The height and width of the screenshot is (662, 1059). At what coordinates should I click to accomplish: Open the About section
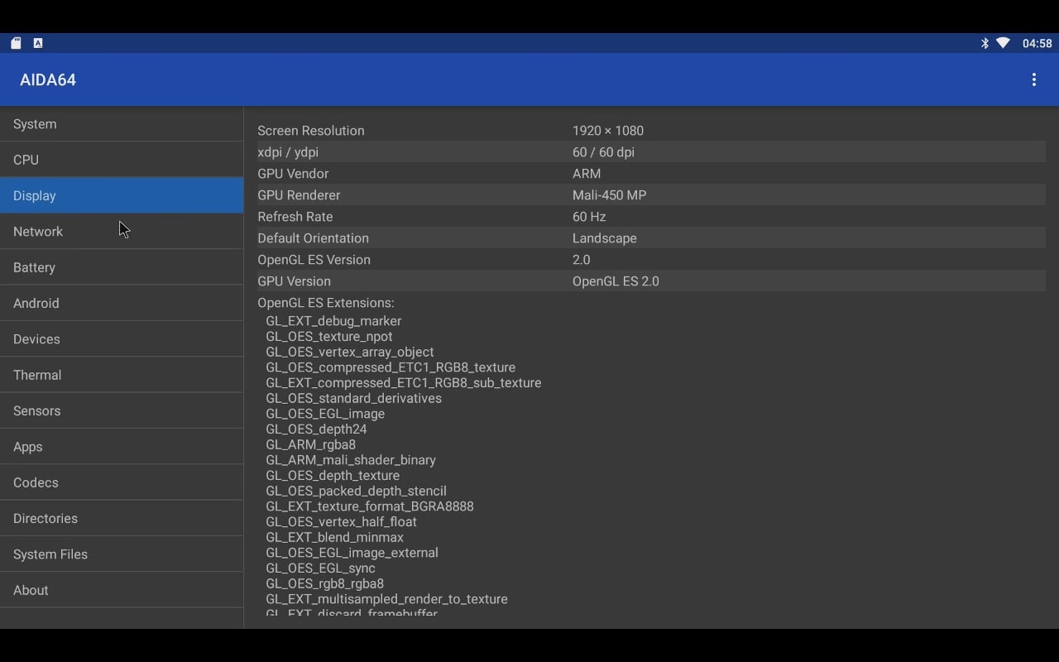tap(122, 590)
